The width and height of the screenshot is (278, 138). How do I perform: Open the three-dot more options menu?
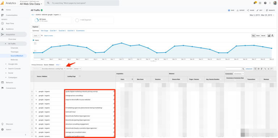coord(270,3)
